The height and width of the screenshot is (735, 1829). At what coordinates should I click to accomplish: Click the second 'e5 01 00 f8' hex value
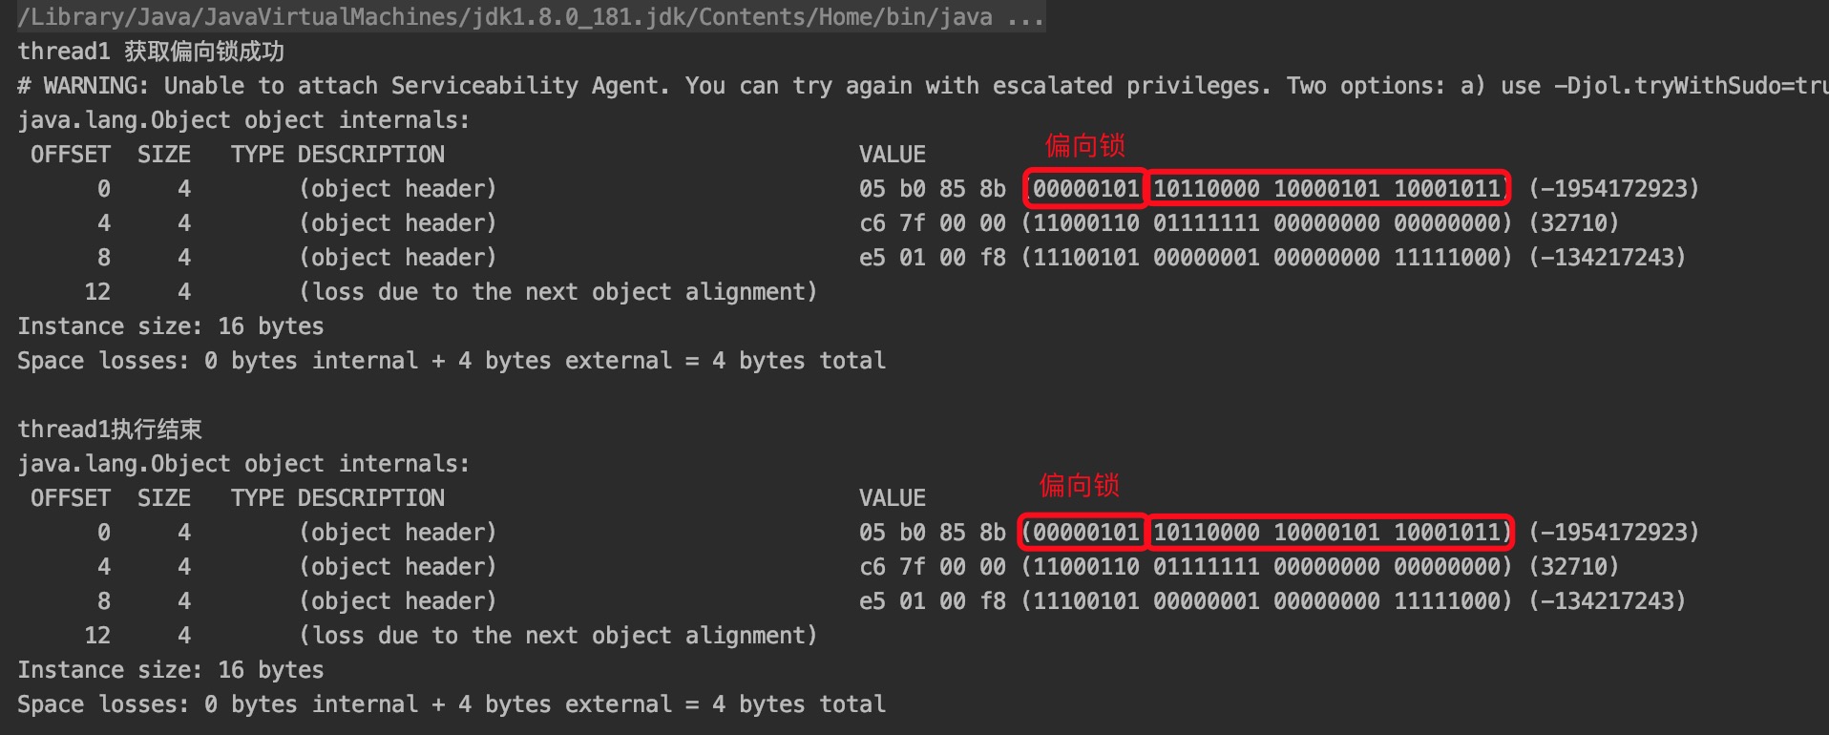933,601
